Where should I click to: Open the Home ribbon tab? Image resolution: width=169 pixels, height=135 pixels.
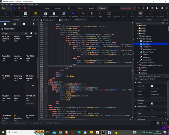[x=47, y=8]
